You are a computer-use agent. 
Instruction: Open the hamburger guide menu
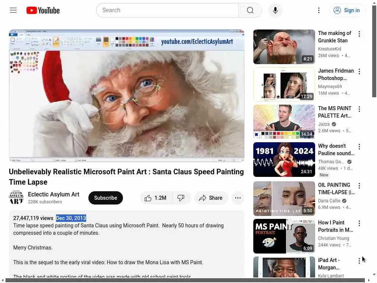coord(13,10)
